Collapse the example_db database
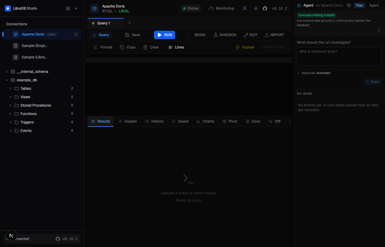The image size is (385, 247). point(7,80)
